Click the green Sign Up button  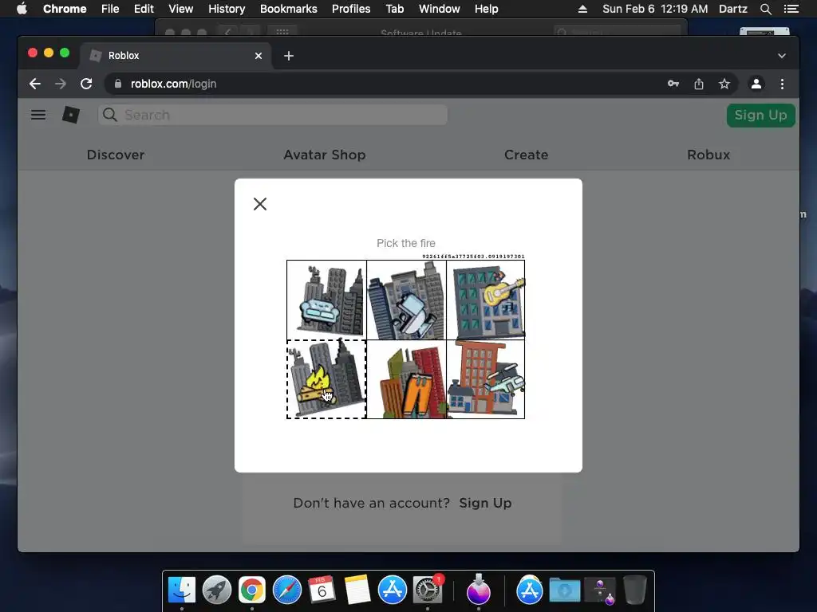[x=760, y=115]
